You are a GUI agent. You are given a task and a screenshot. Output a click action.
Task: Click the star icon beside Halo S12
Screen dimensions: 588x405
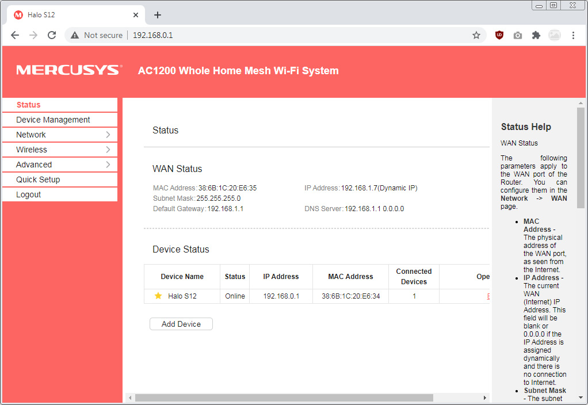[158, 296]
